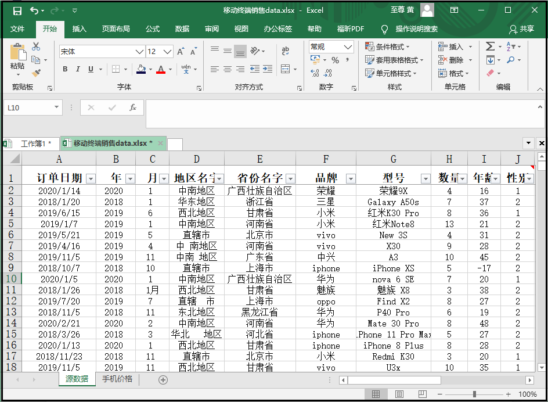This screenshot has height=402, width=548.
Task: Open the 手机价格 sheet tab
Action: [117, 379]
